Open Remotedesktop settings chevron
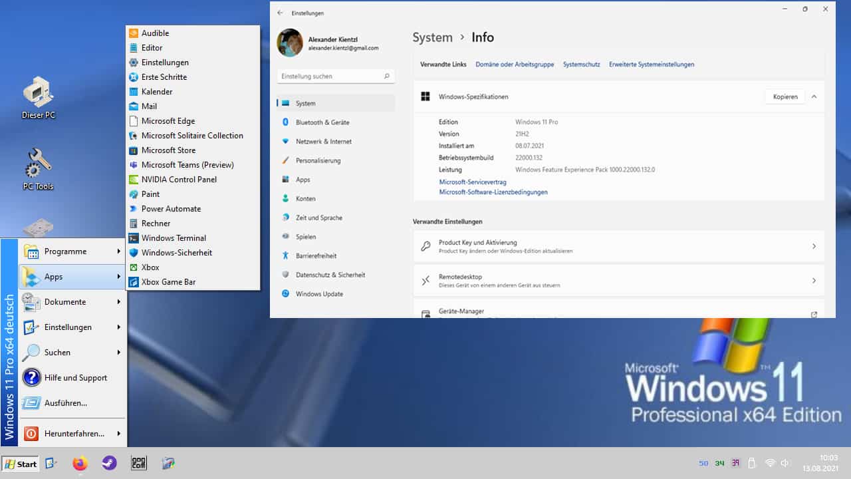Viewport: 851px width, 479px height. tap(814, 281)
